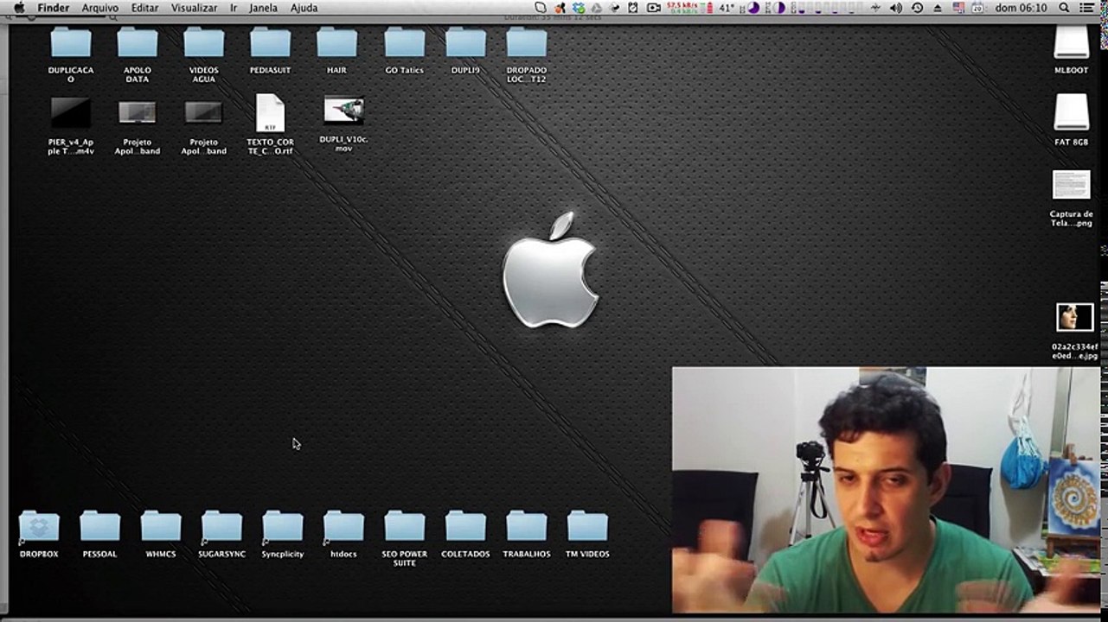Open the alarm clock menu bar icon
Viewport: 1108px width, 622px height.
pos(632,8)
